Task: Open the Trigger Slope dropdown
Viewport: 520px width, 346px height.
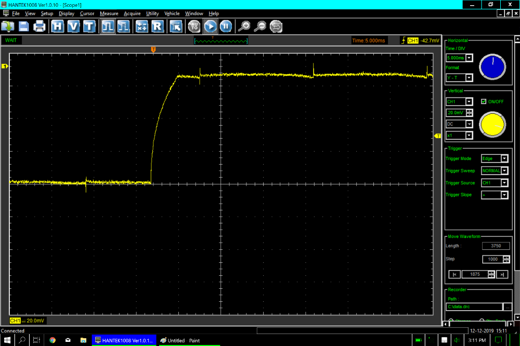Action: [x=504, y=195]
